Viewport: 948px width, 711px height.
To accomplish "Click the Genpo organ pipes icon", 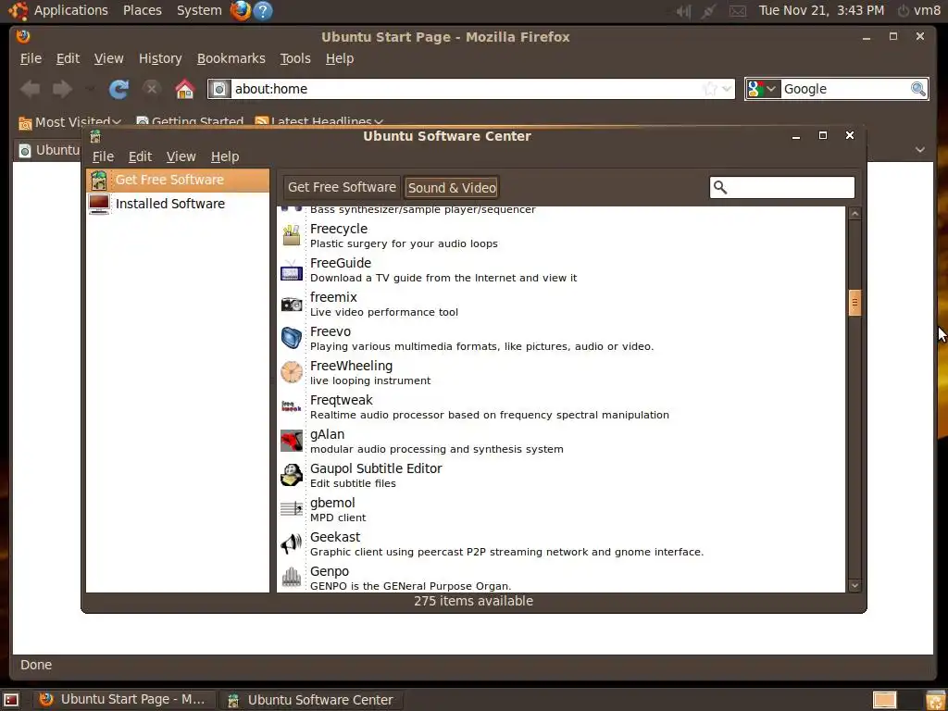I will click(x=292, y=578).
